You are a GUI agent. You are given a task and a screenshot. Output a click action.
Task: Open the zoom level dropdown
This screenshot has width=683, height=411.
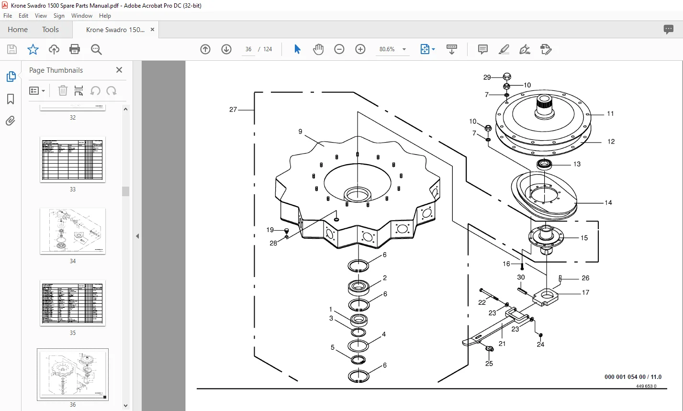[x=404, y=49]
